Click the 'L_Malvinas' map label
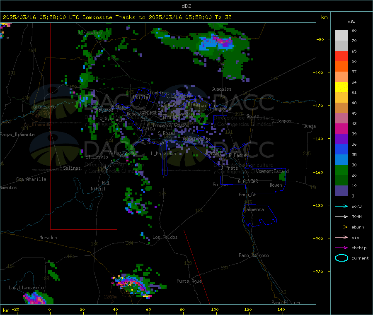 tap(163, 154)
